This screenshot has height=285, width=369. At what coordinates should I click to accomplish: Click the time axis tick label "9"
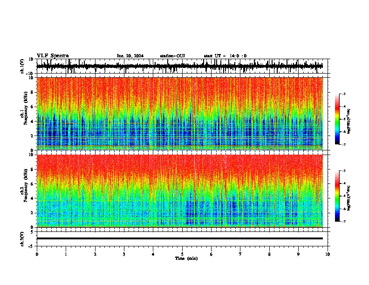point(298,254)
